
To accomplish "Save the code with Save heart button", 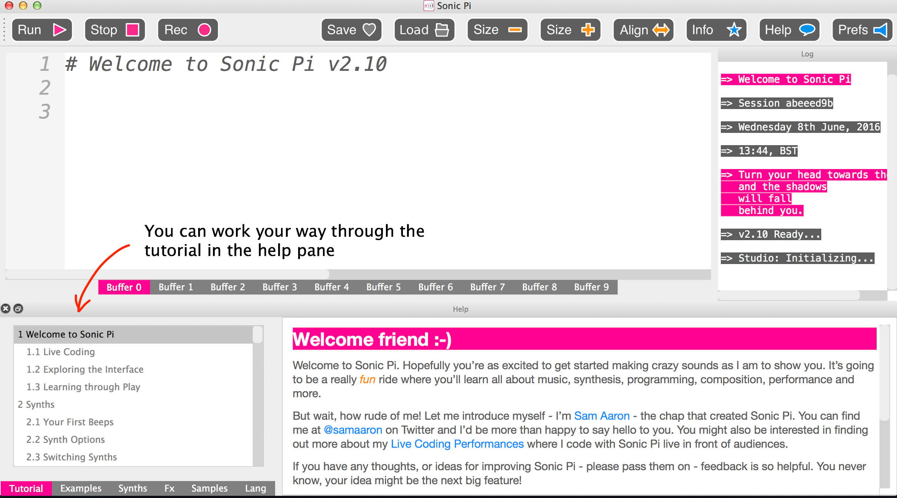I will (x=351, y=30).
